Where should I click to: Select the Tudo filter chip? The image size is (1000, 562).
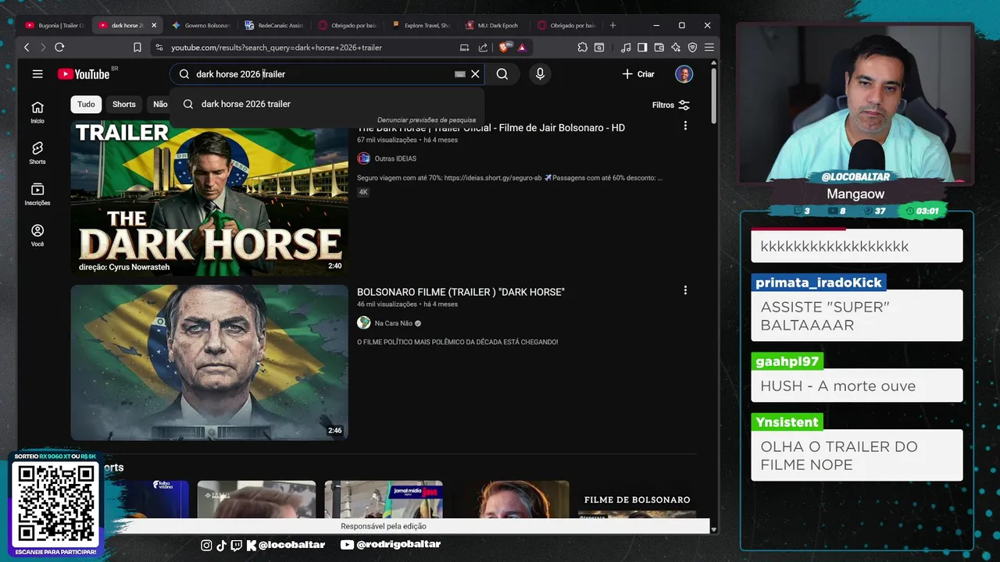pos(86,105)
